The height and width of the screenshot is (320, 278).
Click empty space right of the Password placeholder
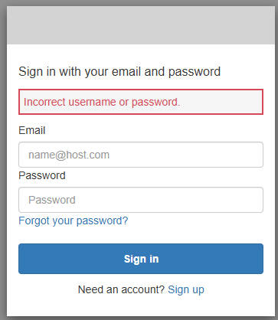[168, 200]
